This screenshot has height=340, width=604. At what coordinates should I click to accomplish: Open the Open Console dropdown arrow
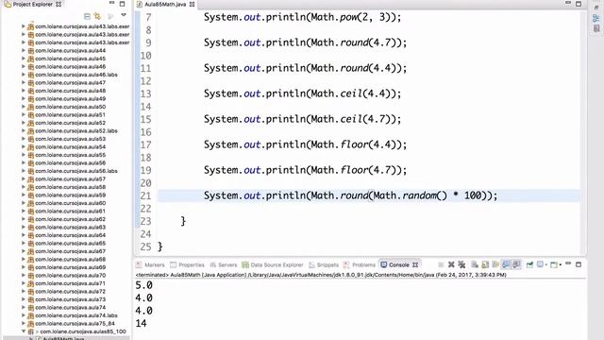[560, 264]
